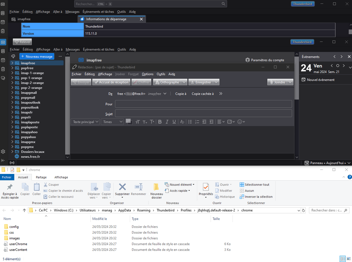Click inside the Pour recipient field
The width and height of the screenshot is (352, 262).
tap(203, 104)
